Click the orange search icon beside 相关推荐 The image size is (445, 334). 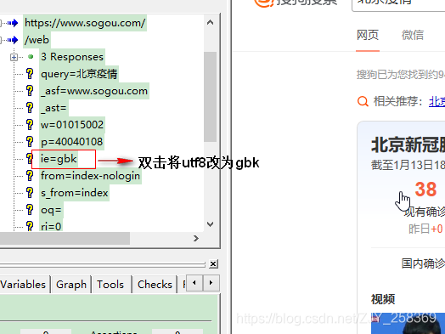coord(363,101)
